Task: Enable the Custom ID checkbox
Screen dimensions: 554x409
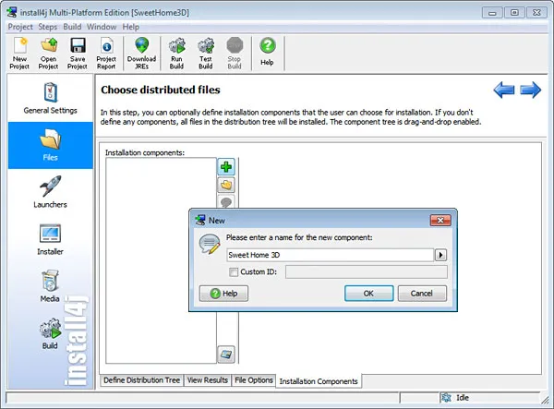Action: (234, 272)
